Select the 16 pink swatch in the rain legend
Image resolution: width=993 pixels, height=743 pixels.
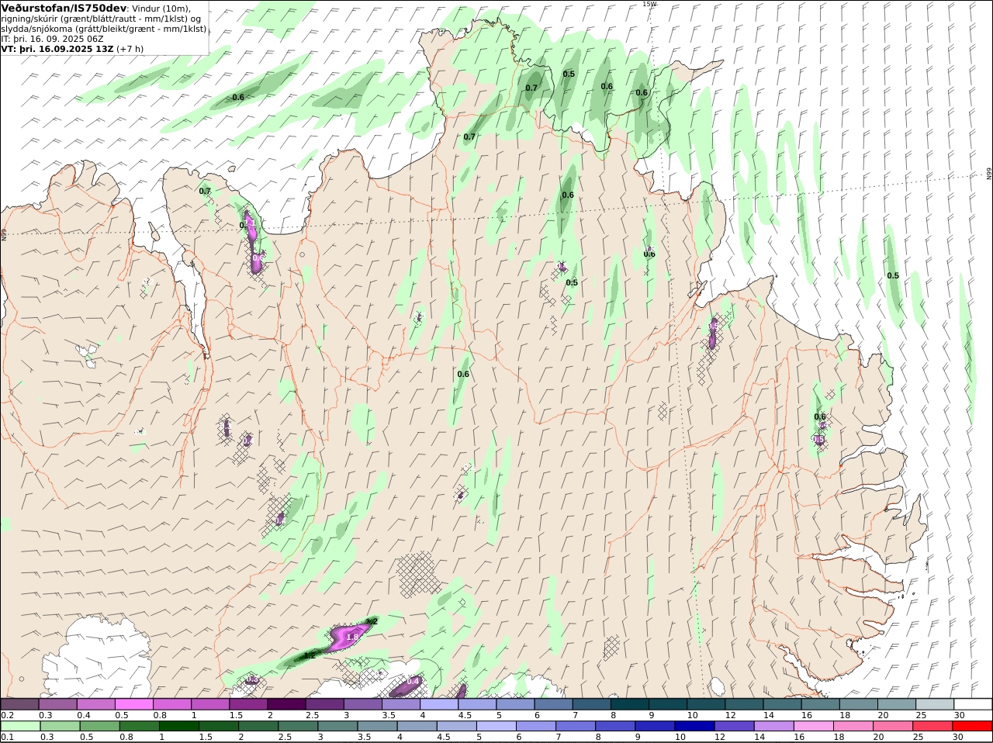pyautogui.click(x=812, y=726)
